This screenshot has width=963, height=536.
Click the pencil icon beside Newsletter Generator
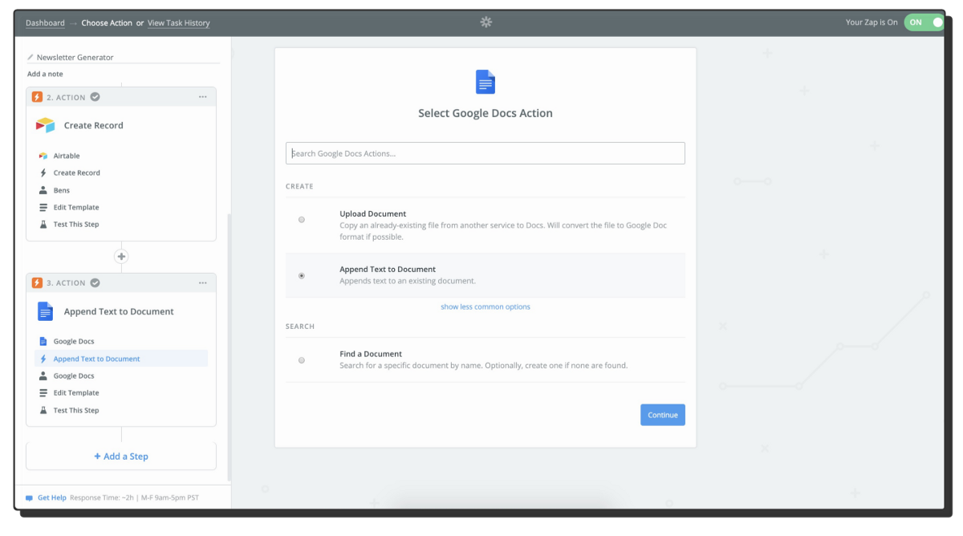coord(30,58)
